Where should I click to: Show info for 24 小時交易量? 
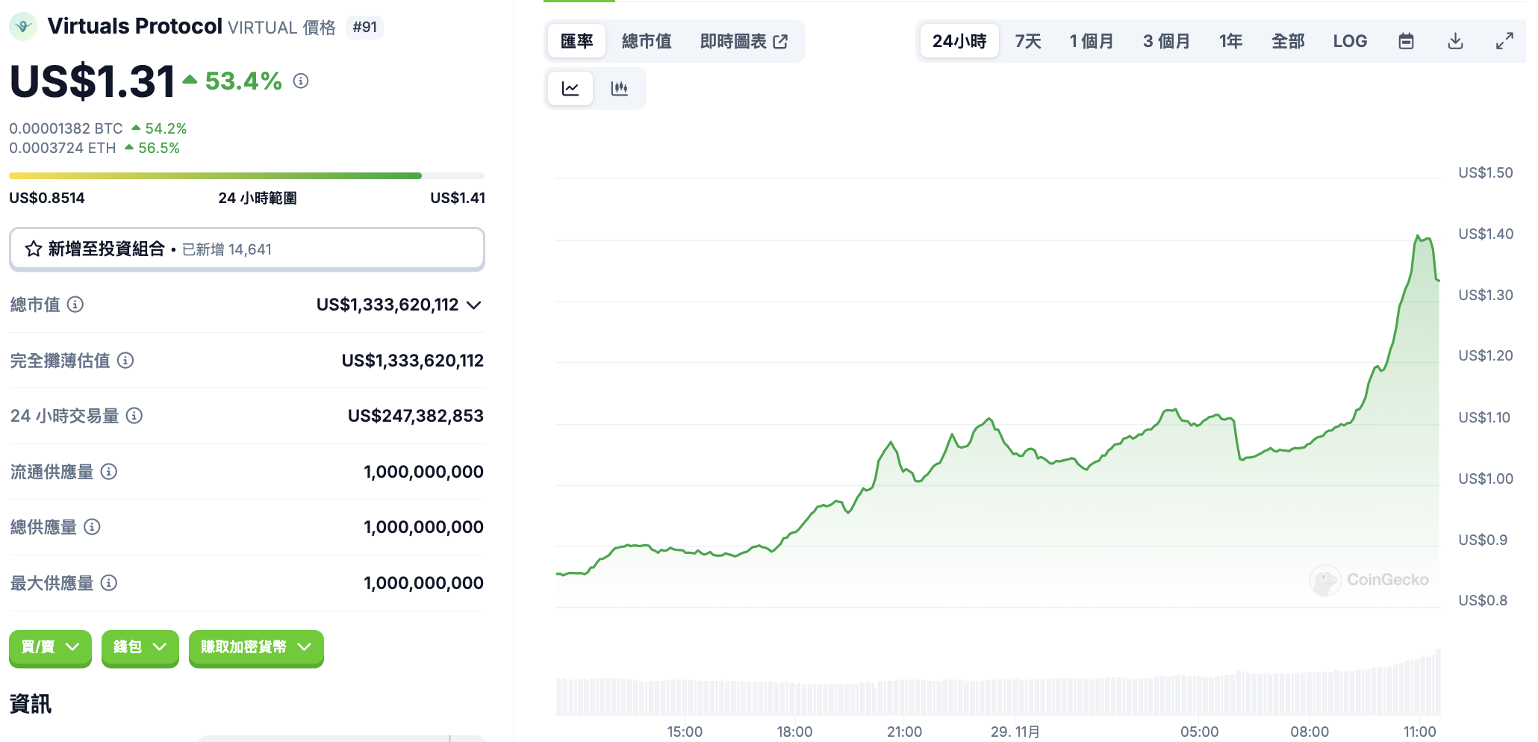pyautogui.click(x=134, y=416)
